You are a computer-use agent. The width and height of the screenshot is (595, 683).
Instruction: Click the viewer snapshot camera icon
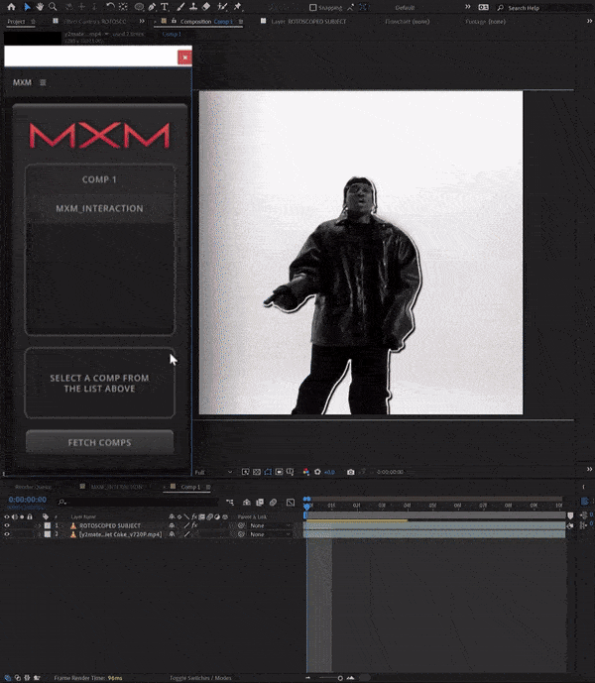click(350, 473)
